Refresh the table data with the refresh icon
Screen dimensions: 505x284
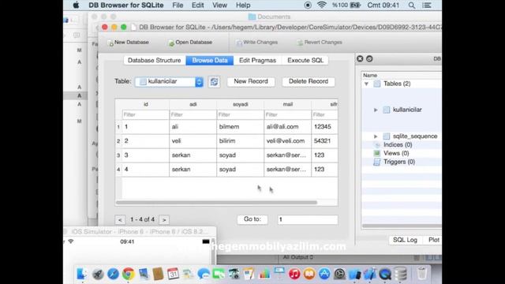pos(214,82)
